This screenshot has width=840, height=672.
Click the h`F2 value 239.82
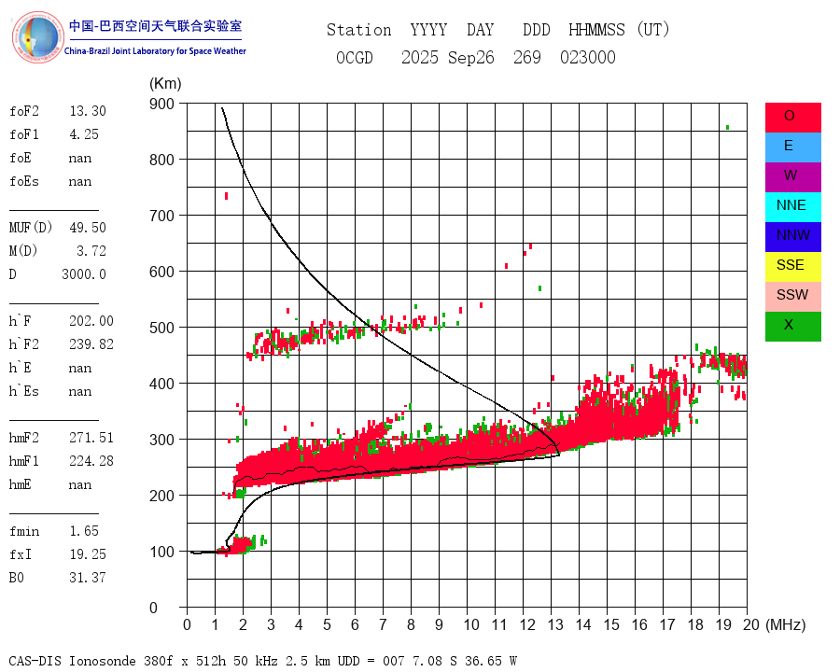pyautogui.click(x=91, y=344)
